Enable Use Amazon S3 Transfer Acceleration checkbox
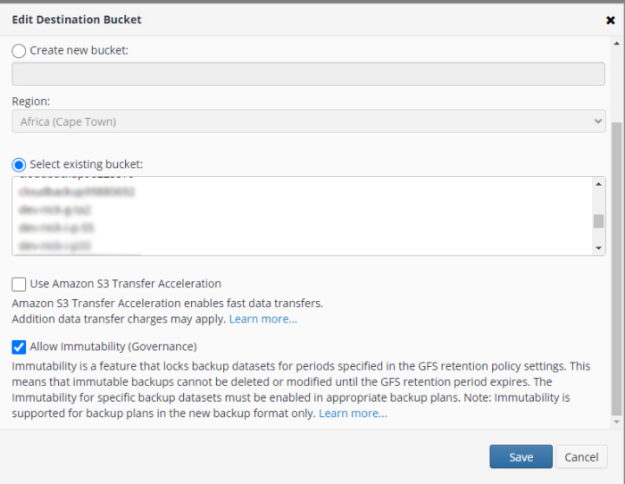Viewport: 625px width, 484px height. (x=19, y=284)
